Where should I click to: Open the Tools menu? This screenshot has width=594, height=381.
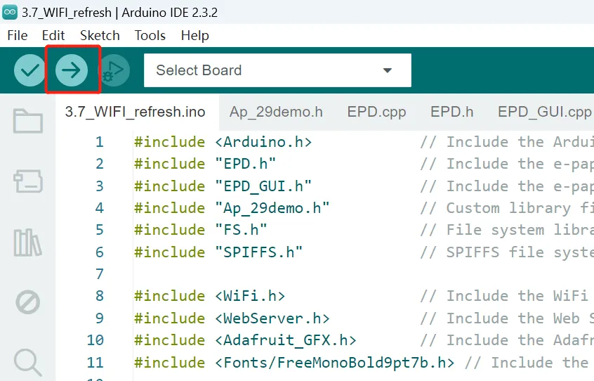pyautogui.click(x=150, y=36)
